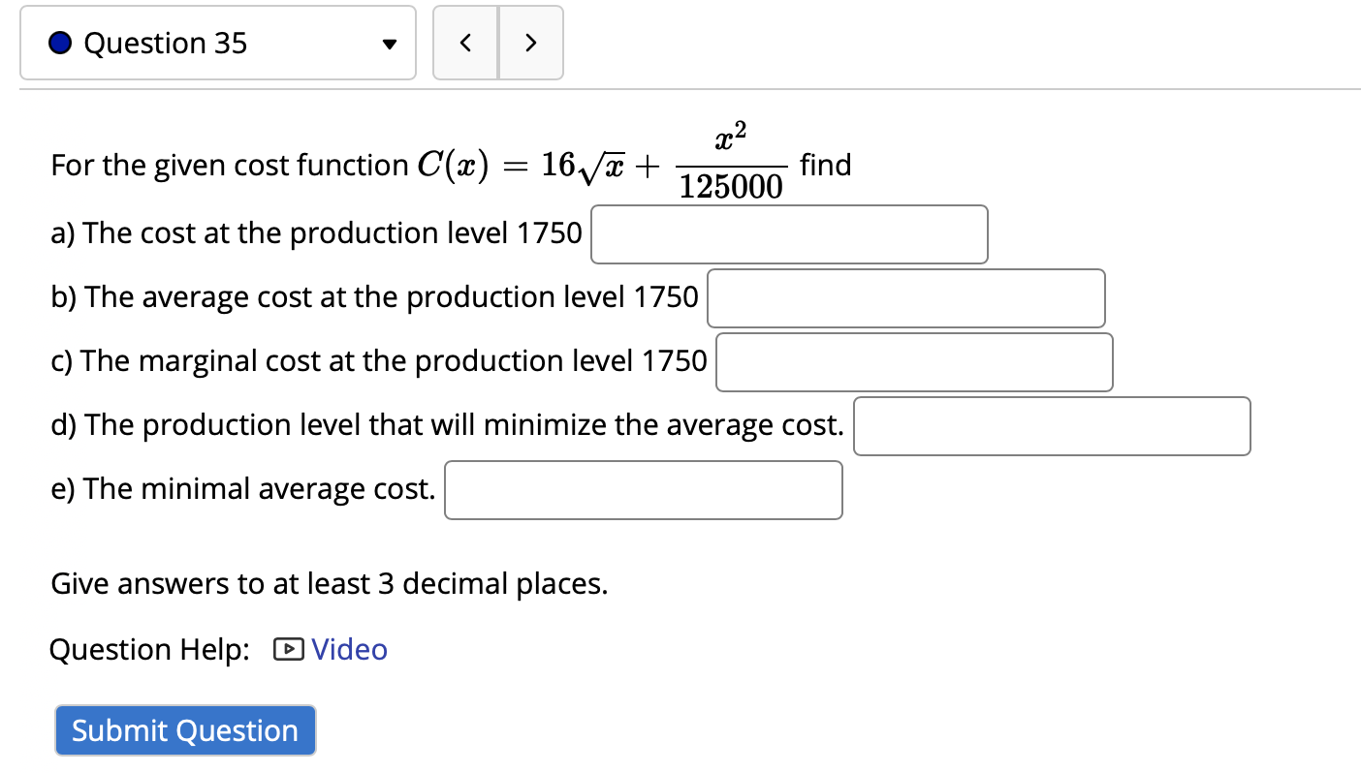Viewport: 1361px width, 773px height.
Task: Click the filled circle indicator beside Question 35
Action: click(x=59, y=42)
